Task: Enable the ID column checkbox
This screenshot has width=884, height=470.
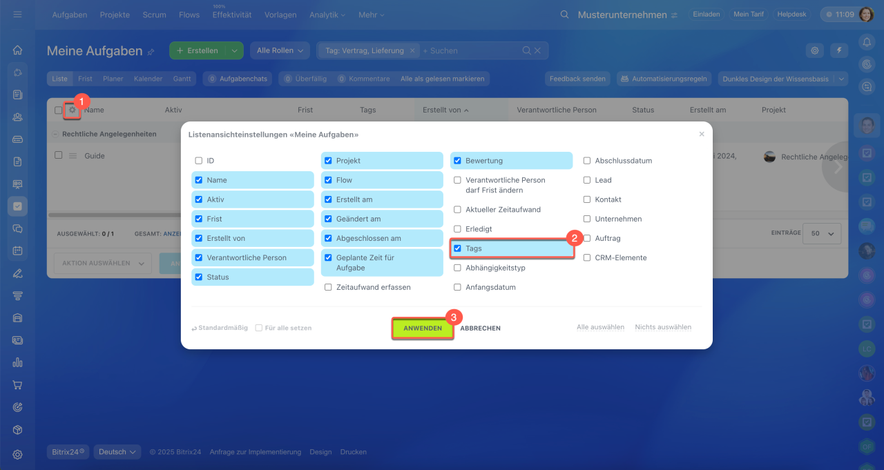Action: click(x=199, y=161)
